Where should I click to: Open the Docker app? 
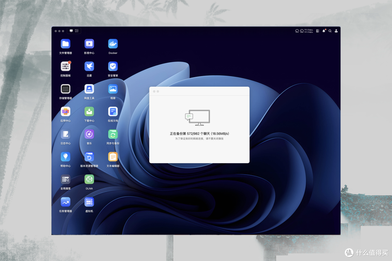point(113,44)
